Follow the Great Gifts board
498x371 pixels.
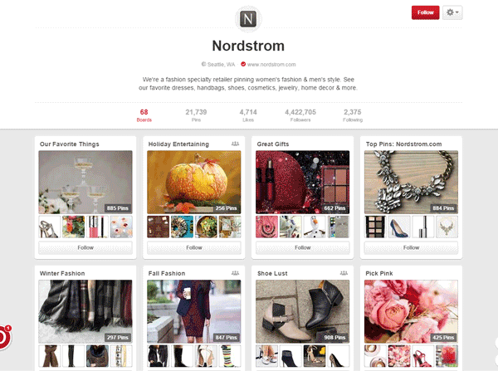coord(303,248)
